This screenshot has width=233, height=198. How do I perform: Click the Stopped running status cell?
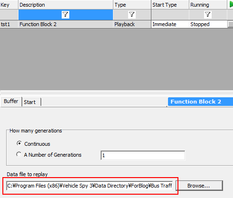208,24
